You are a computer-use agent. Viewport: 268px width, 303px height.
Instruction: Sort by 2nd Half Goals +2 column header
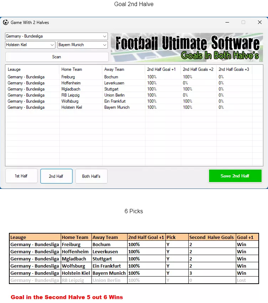point(198,69)
